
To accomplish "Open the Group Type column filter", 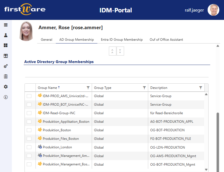I will 144,88.
